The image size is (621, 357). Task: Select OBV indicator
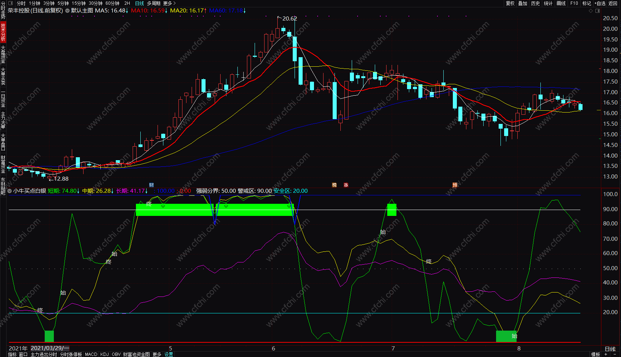[x=116, y=354]
